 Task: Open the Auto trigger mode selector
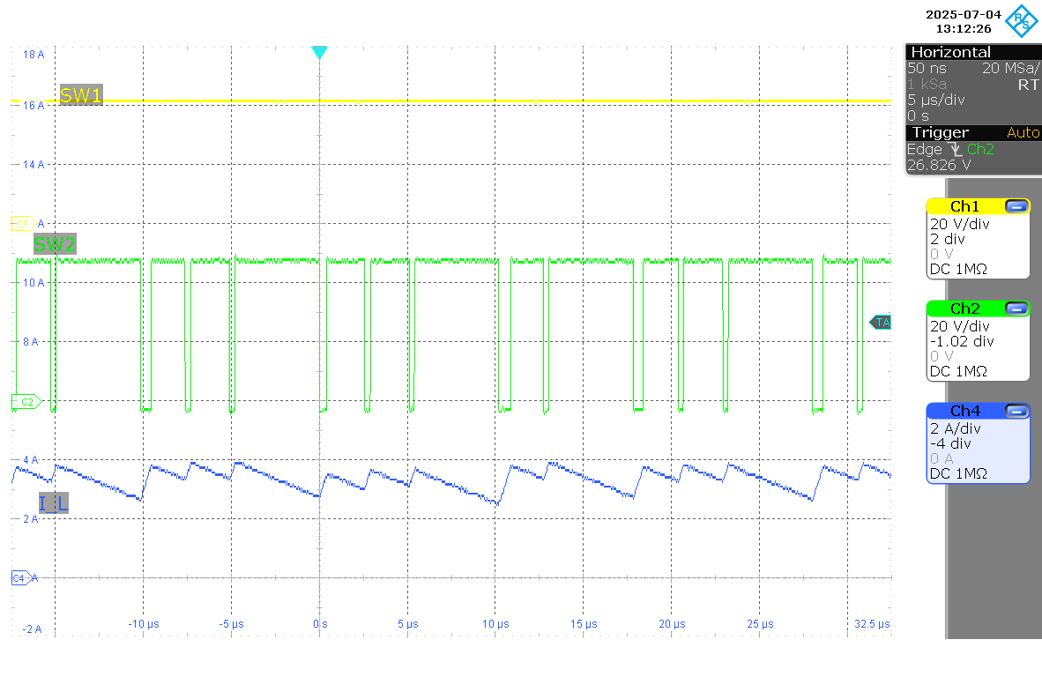click(x=1024, y=132)
